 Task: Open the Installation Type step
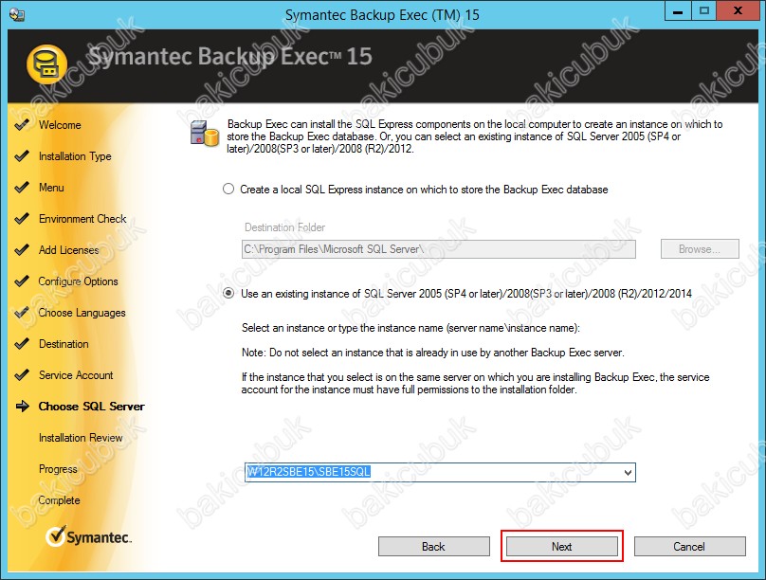click(75, 156)
